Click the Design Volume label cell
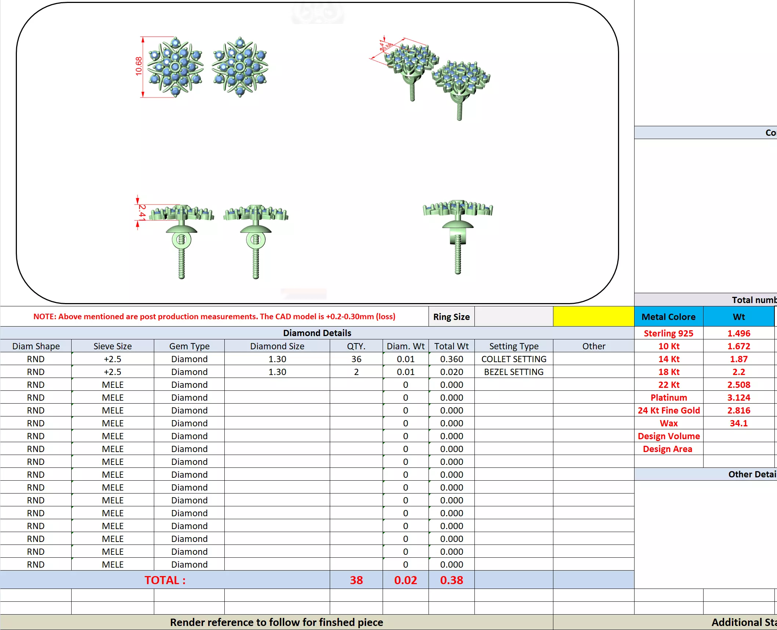The height and width of the screenshot is (630, 777). coord(668,436)
